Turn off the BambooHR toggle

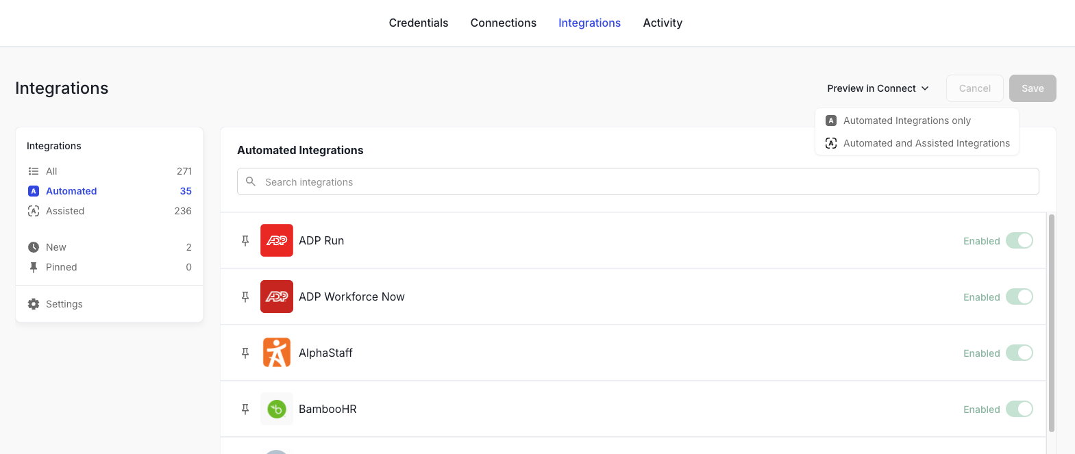tap(1020, 409)
